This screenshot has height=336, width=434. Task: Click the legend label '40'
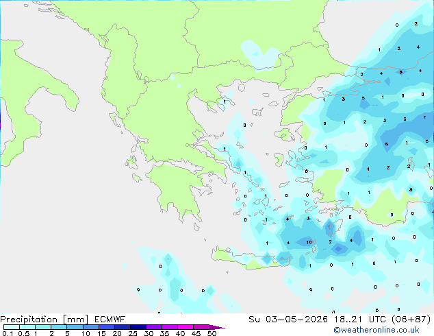point(180,333)
